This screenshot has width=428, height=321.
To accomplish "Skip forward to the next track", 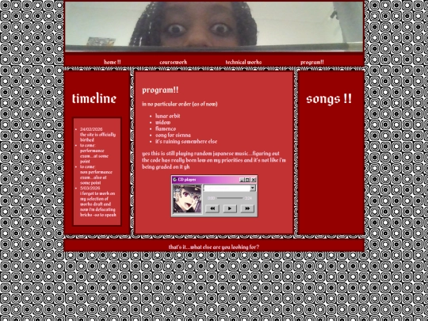I will pyautogui.click(x=247, y=208).
